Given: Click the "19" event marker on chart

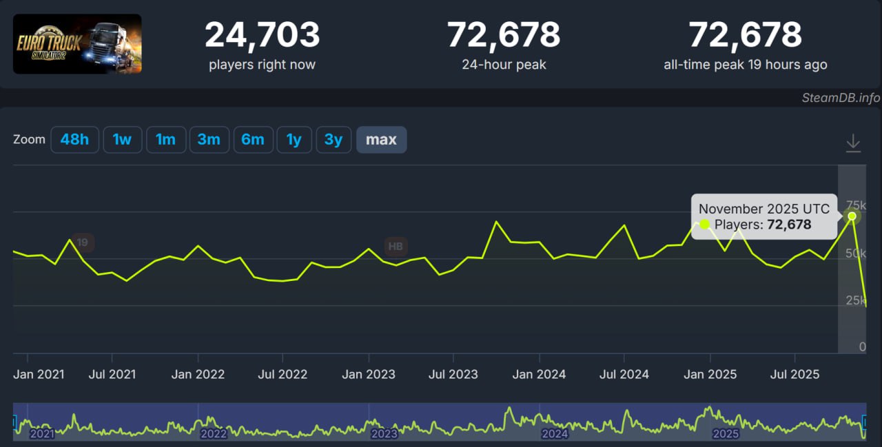Looking at the screenshot, I should click(x=82, y=242).
